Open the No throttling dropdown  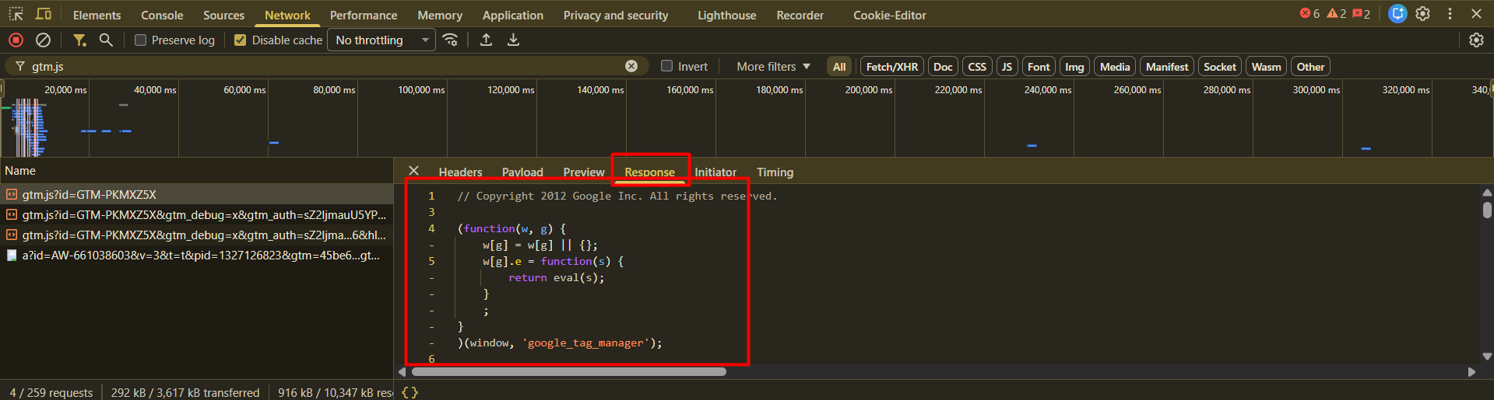click(x=381, y=40)
